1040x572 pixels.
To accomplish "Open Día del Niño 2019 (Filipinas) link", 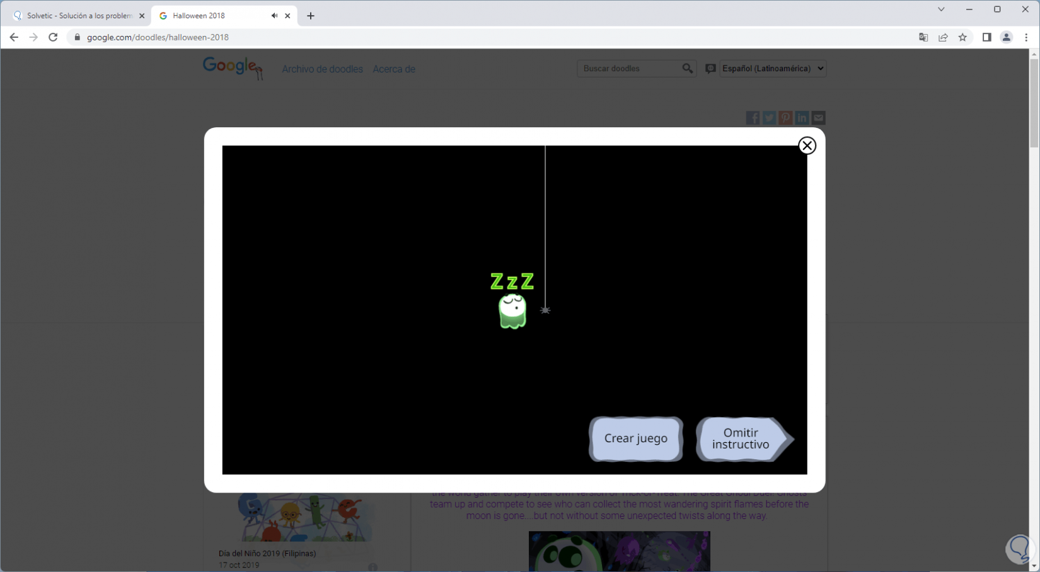I will click(x=267, y=554).
